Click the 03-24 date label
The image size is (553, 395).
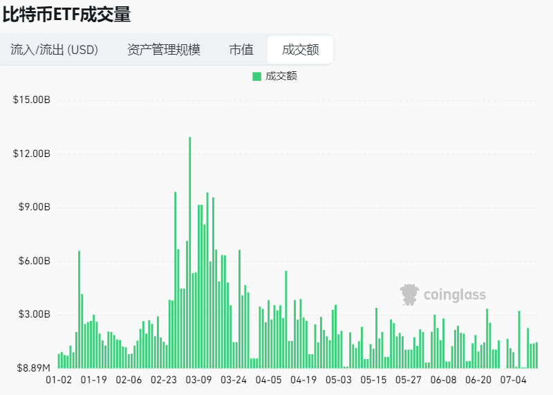click(234, 380)
